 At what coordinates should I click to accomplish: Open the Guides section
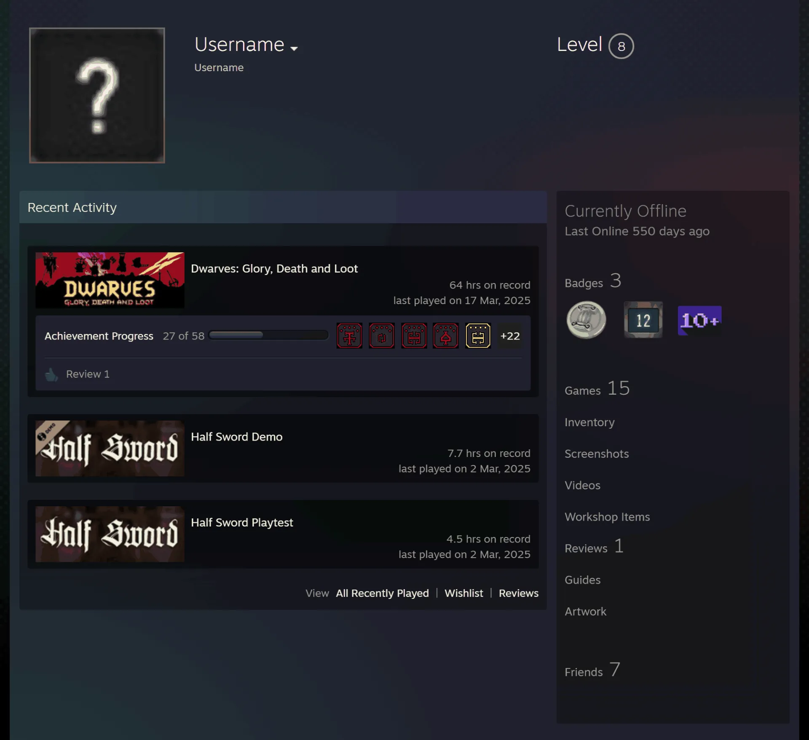582,580
